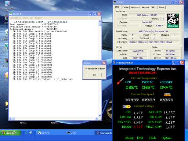
Task: Open the Mainboard tab in CPU-Z
Action: click(x=135, y=7)
